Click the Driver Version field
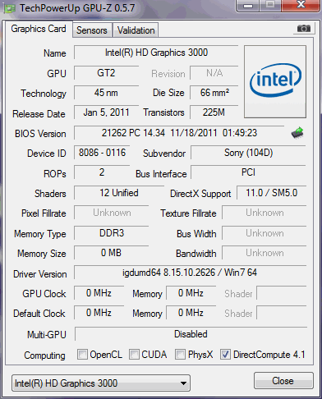Image resolution: width=322 pixels, height=399 pixels. [x=190, y=273]
